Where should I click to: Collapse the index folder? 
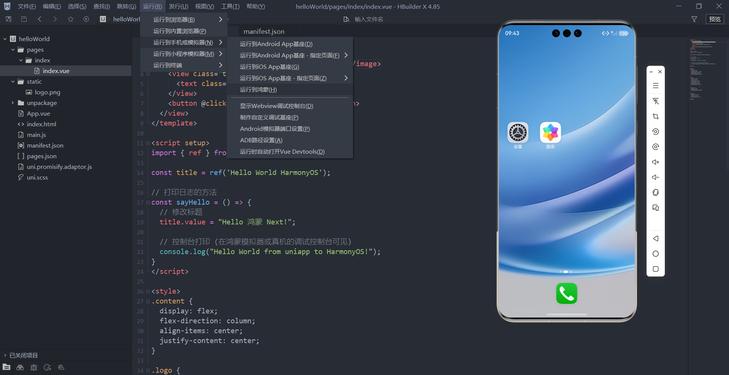(x=21, y=60)
